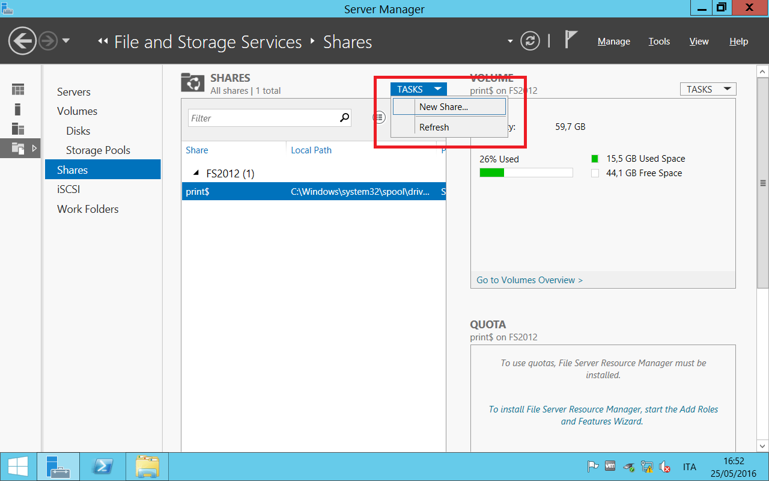Viewport: 769px width, 481px height.
Task: Click 44,1 GB Free Space label
Action: coord(644,173)
